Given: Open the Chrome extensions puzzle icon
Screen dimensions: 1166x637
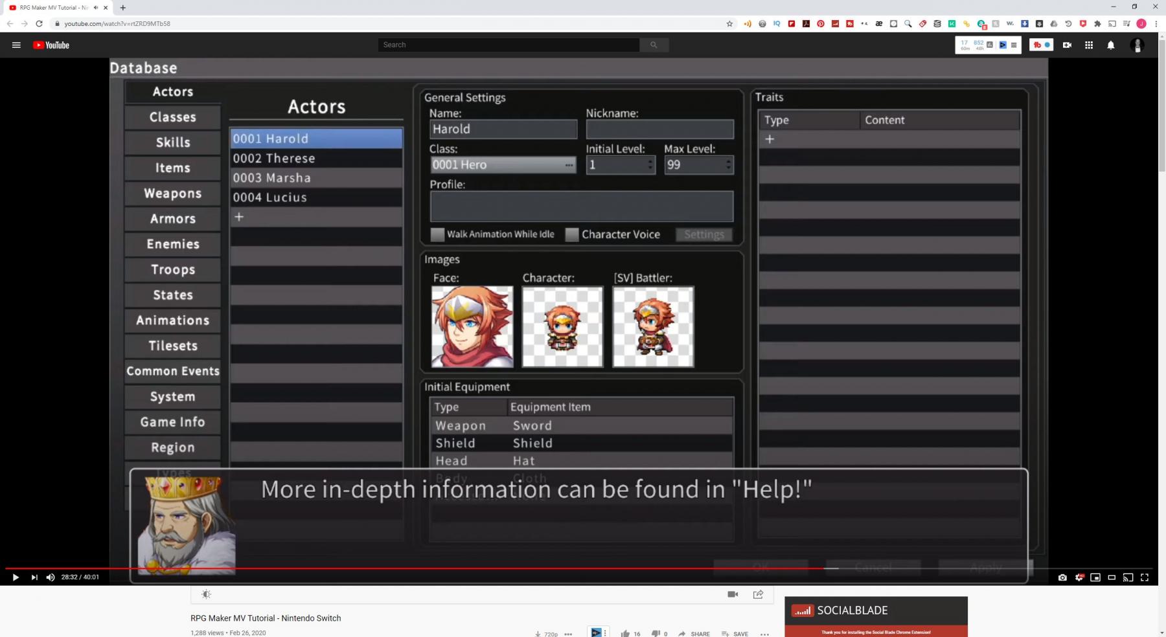Looking at the screenshot, I should 1097,23.
